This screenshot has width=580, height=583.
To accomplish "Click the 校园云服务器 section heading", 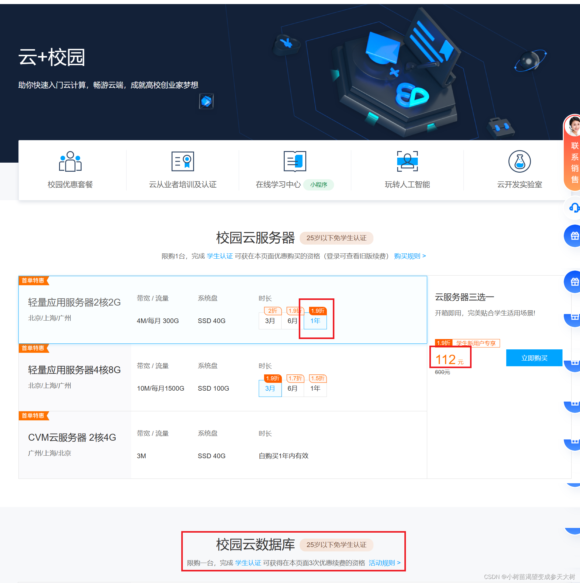I will click(256, 238).
